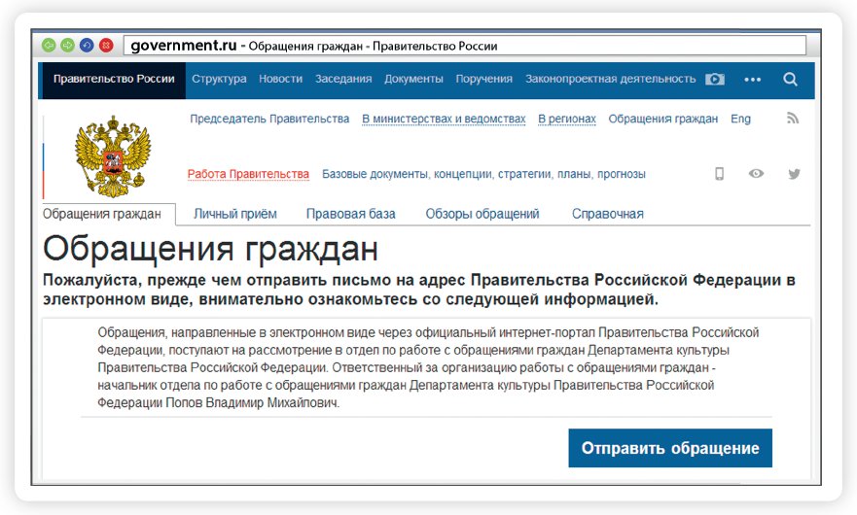This screenshot has width=857, height=515.
Task: Open the Поручения menu item
Action: pos(484,79)
